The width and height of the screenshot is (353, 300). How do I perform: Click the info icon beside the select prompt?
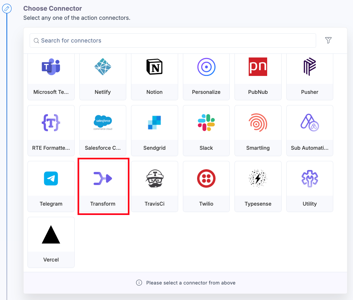coord(139,283)
